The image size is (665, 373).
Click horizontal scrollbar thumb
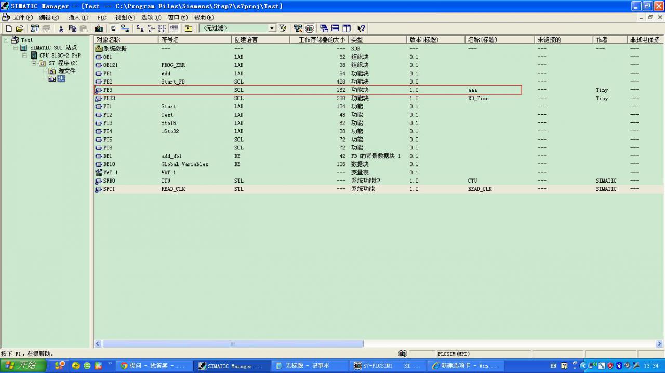point(233,343)
